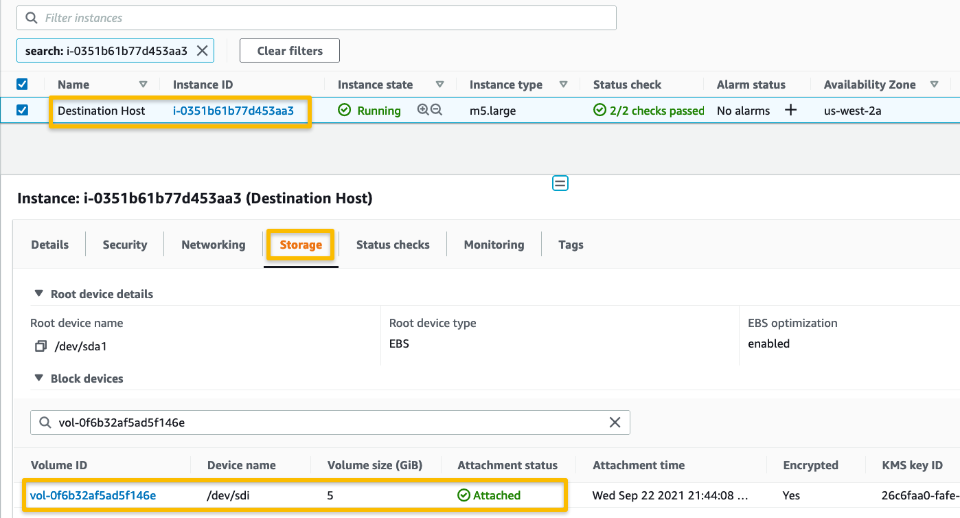
Task: Open the Availability Zone filter dropdown
Action: (x=935, y=84)
